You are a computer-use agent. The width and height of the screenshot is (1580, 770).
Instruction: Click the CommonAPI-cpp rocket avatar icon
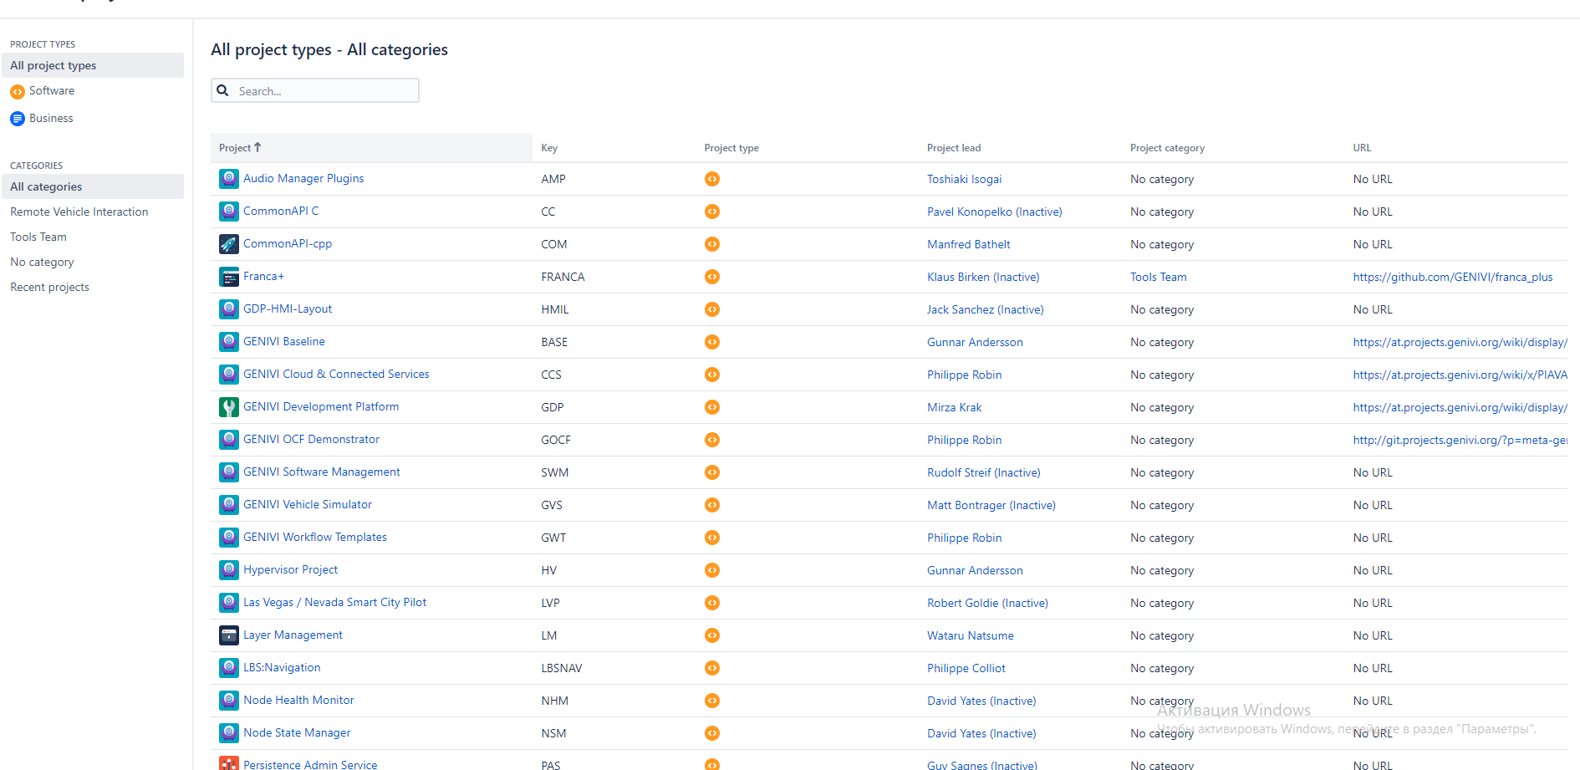pyautogui.click(x=228, y=244)
